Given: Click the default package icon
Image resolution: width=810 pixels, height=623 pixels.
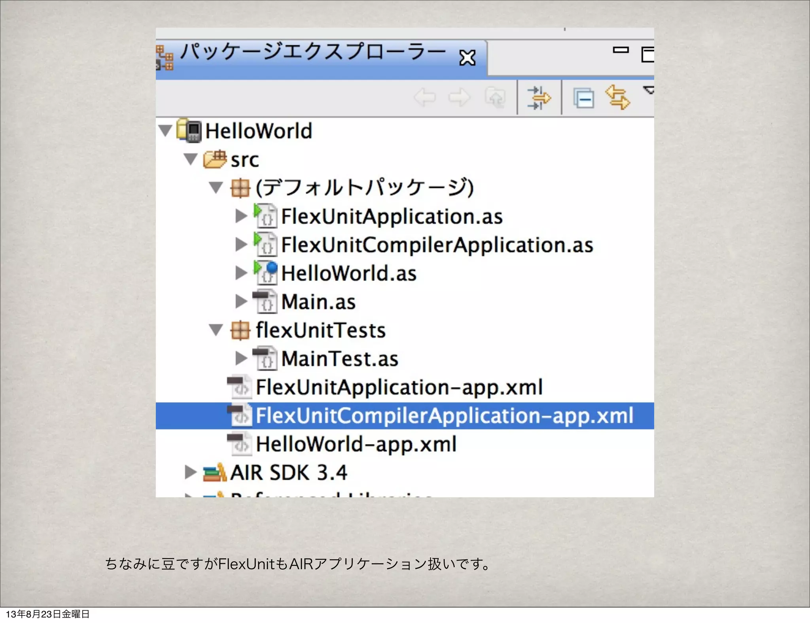Looking at the screenshot, I should coord(240,188).
